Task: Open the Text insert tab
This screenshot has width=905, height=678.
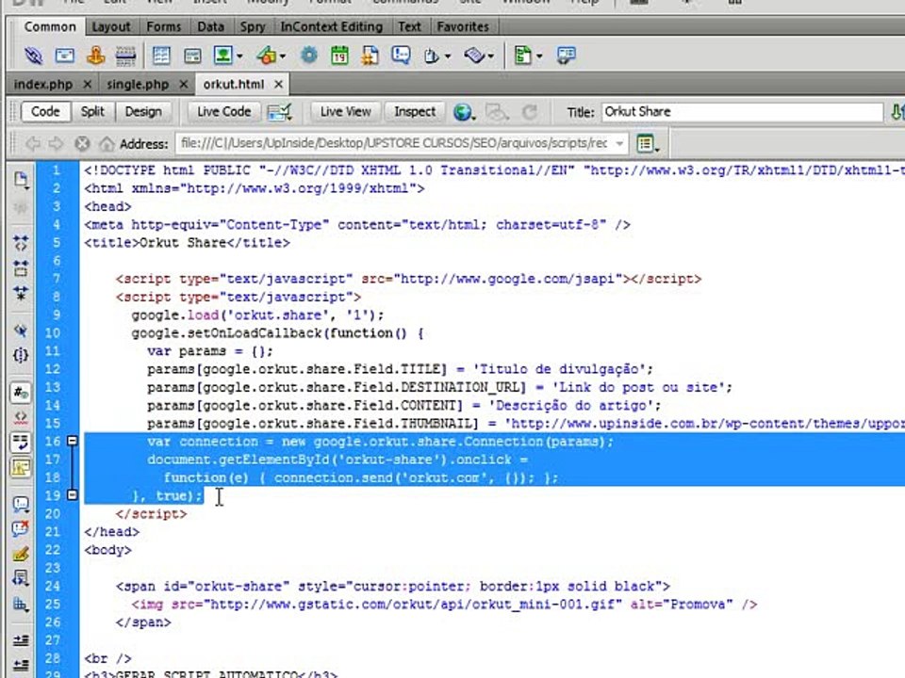Action: click(x=409, y=27)
